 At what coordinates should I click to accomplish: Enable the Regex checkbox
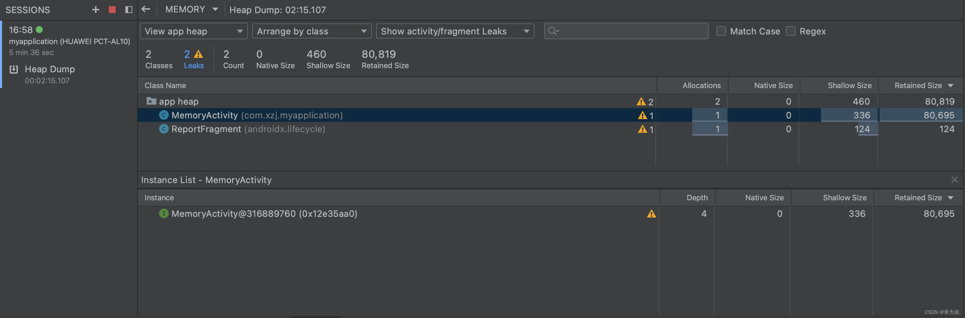790,31
